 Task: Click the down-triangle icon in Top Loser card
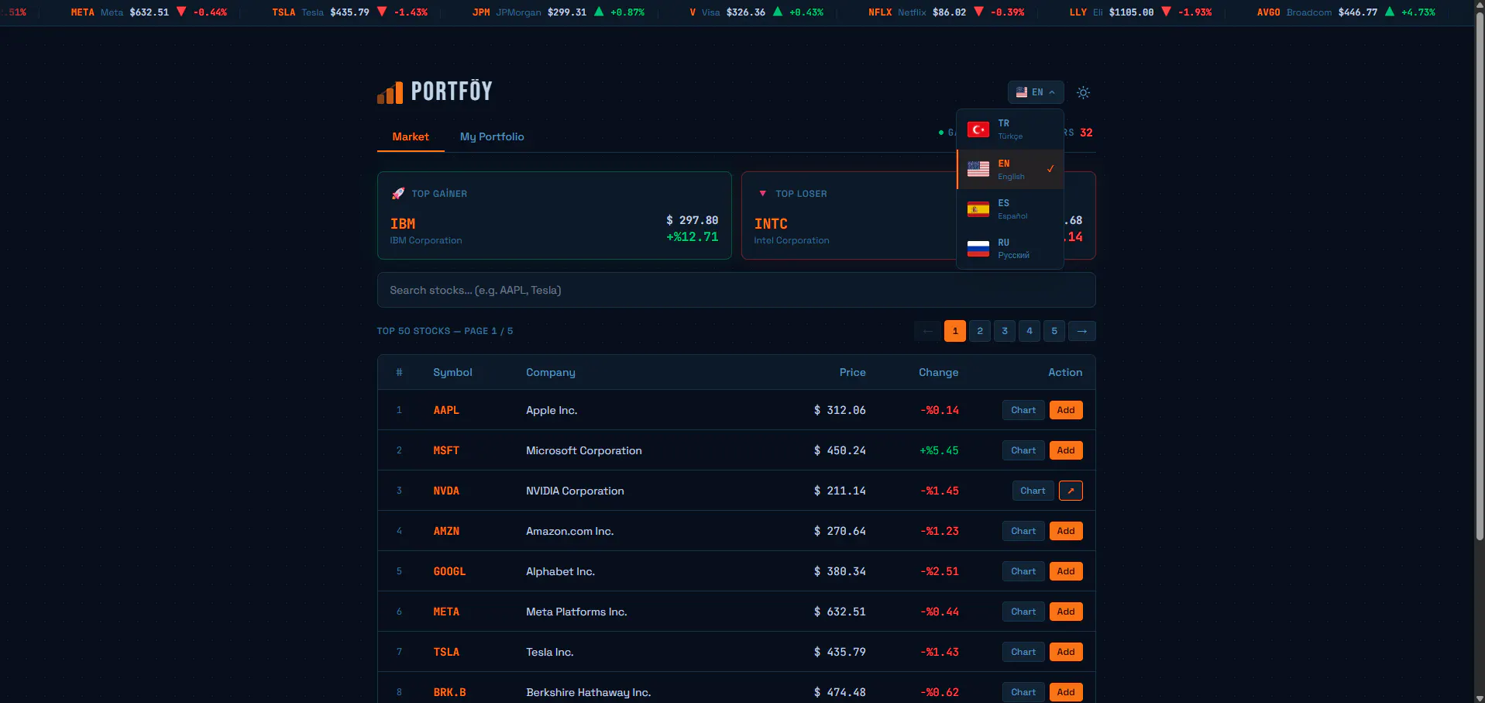tap(763, 193)
